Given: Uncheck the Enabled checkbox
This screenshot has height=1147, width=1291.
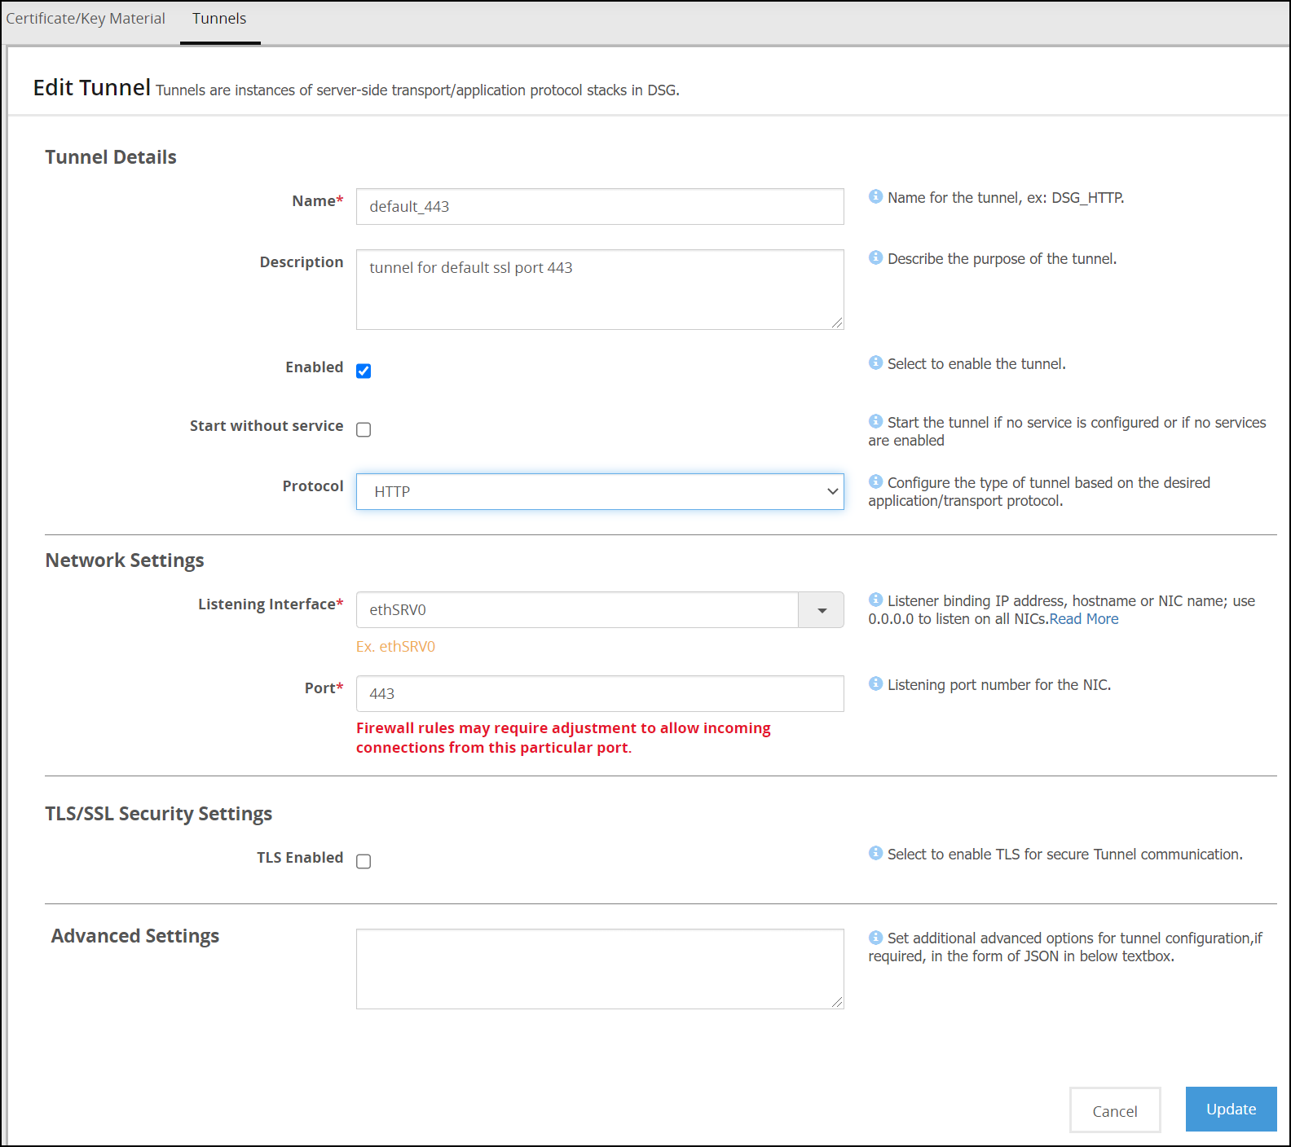Looking at the screenshot, I should (x=364, y=371).
